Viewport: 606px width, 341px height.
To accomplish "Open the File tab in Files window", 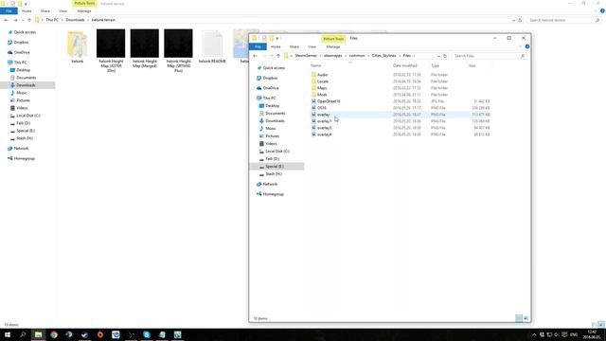I will tap(258, 46).
